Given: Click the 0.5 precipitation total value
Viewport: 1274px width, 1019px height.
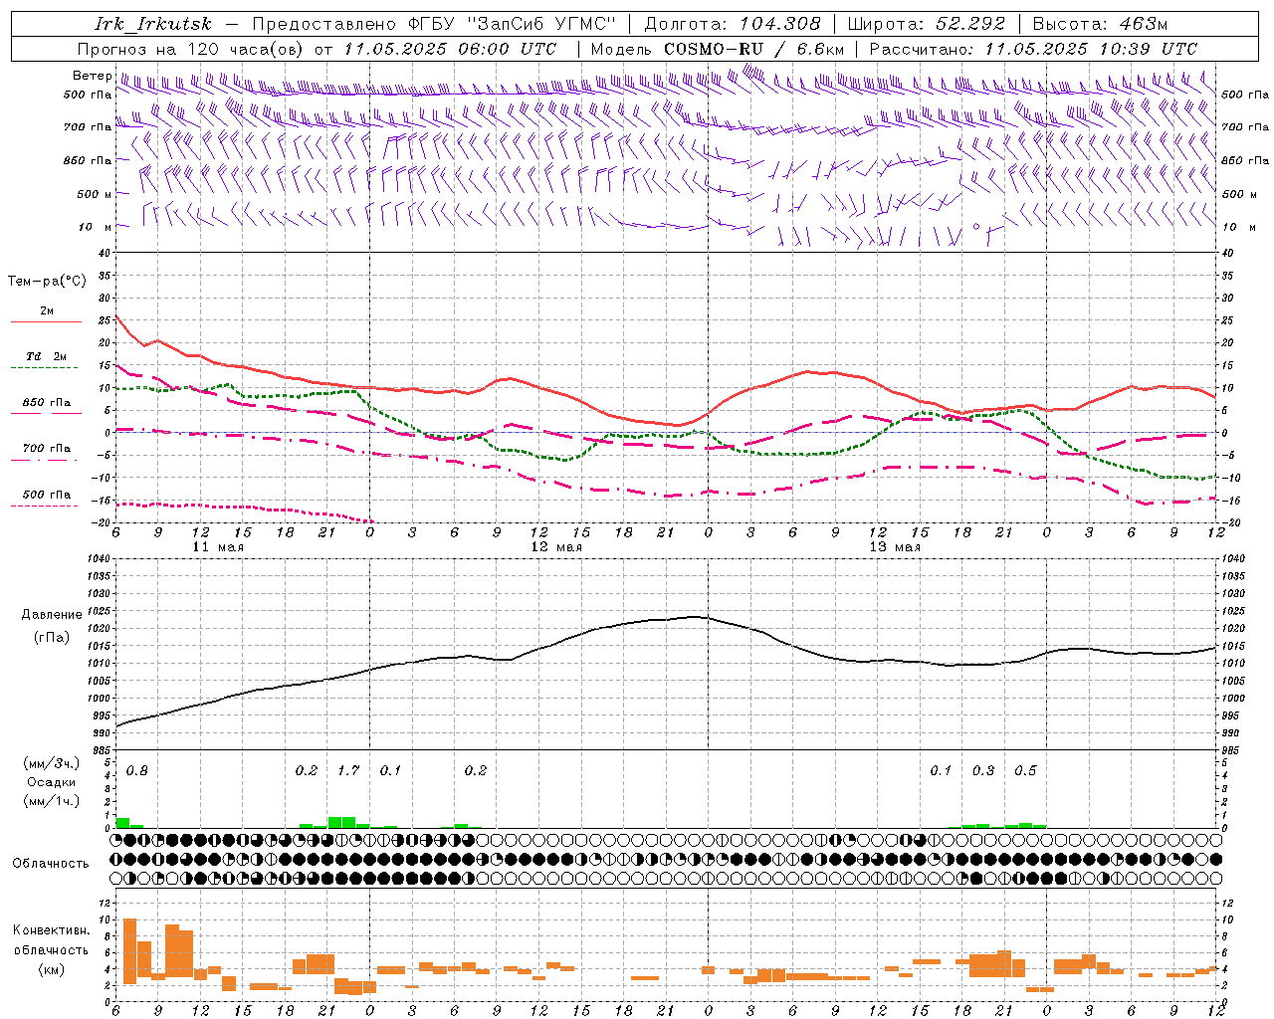Looking at the screenshot, I should click(1025, 771).
